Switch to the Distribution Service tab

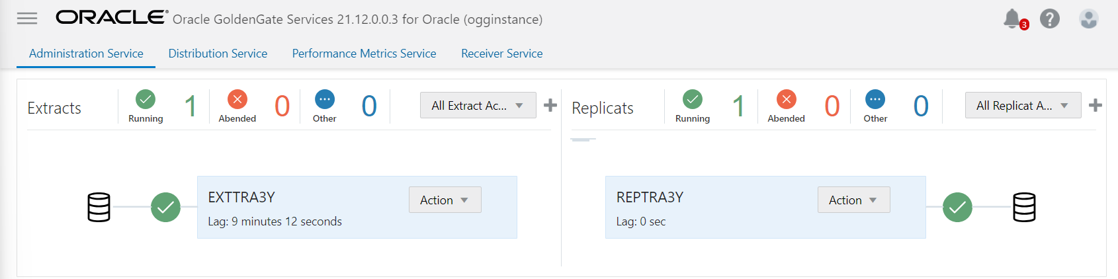click(x=218, y=54)
